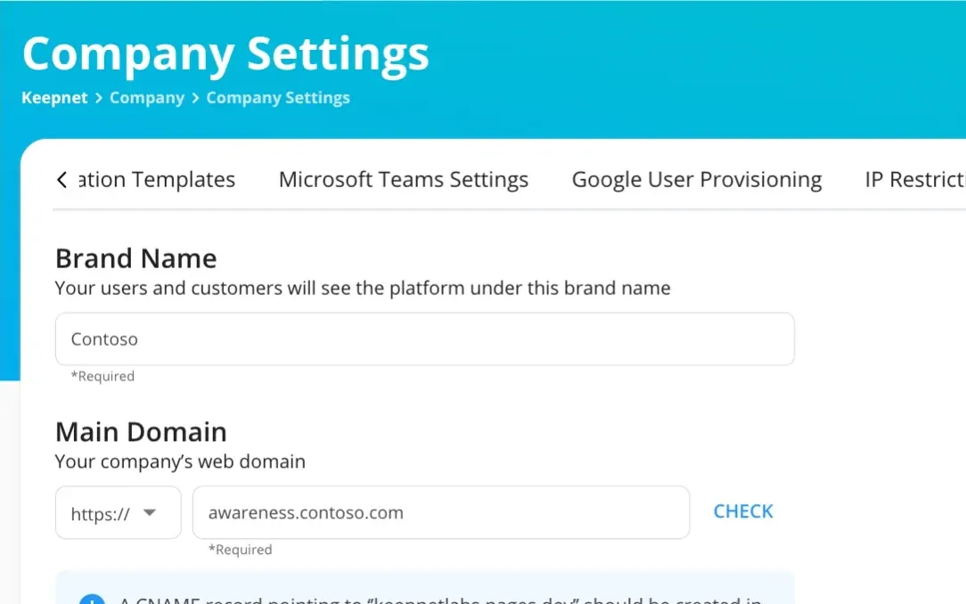
Task: Go to Company in the breadcrumb
Action: click(147, 98)
